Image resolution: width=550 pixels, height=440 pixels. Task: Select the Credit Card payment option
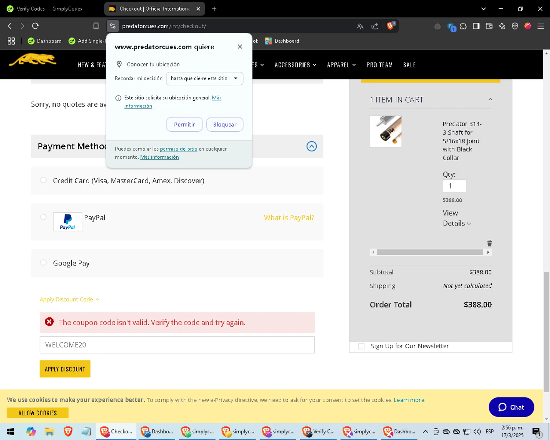pos(43,180)
